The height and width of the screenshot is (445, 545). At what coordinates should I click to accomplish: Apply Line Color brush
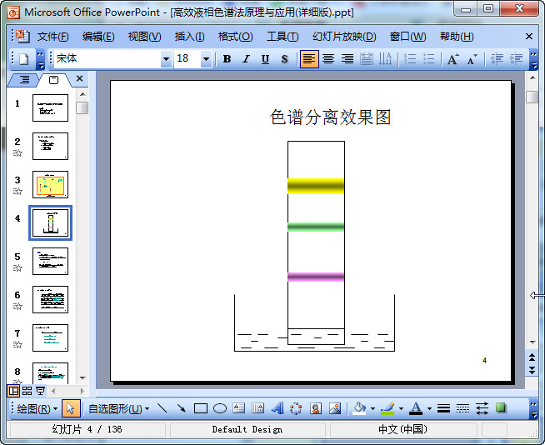pyautogui.click(x=387, y=408)
